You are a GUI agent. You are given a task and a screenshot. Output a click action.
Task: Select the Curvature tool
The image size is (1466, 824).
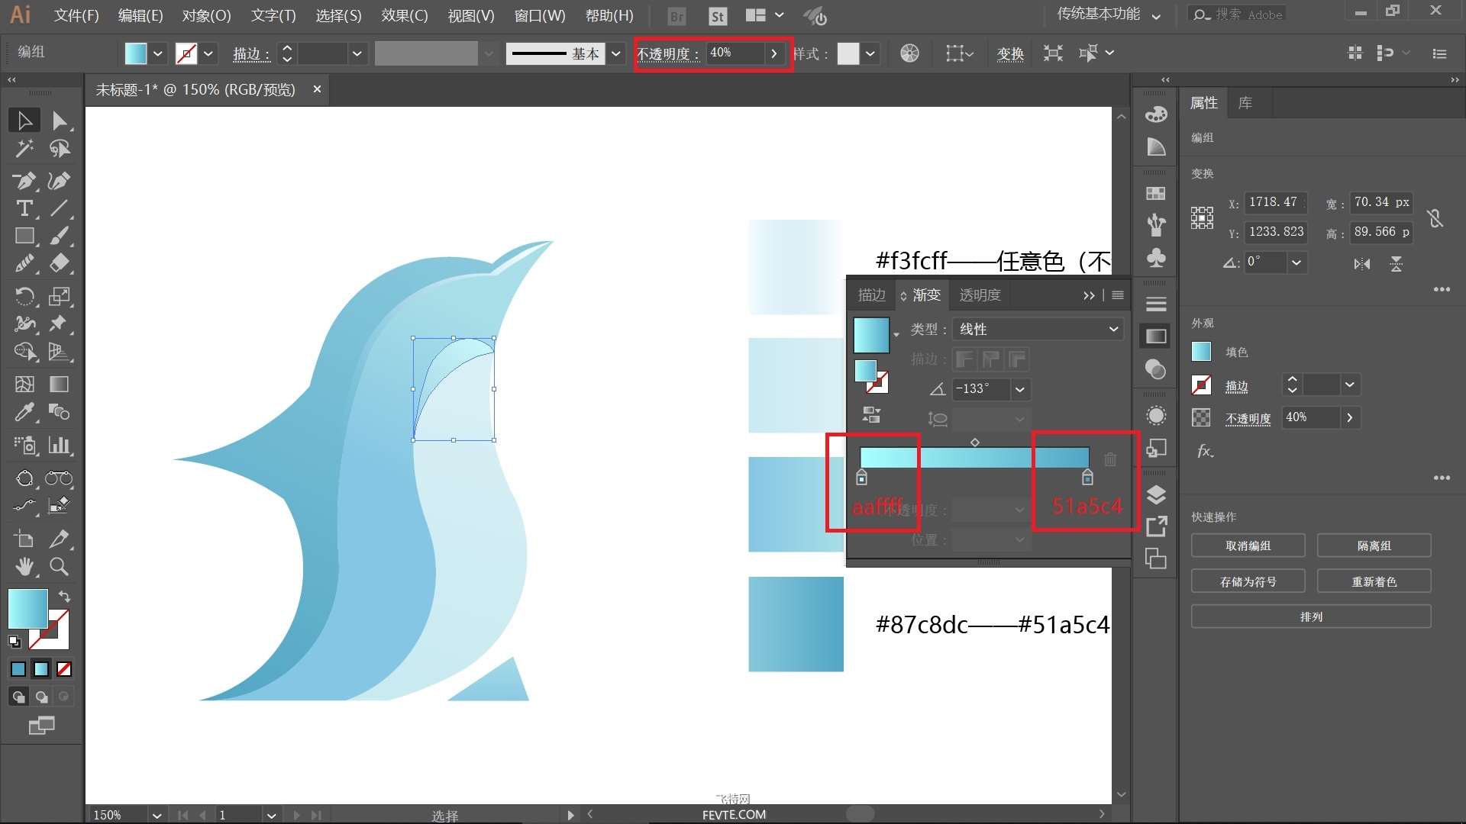[59, 181]
